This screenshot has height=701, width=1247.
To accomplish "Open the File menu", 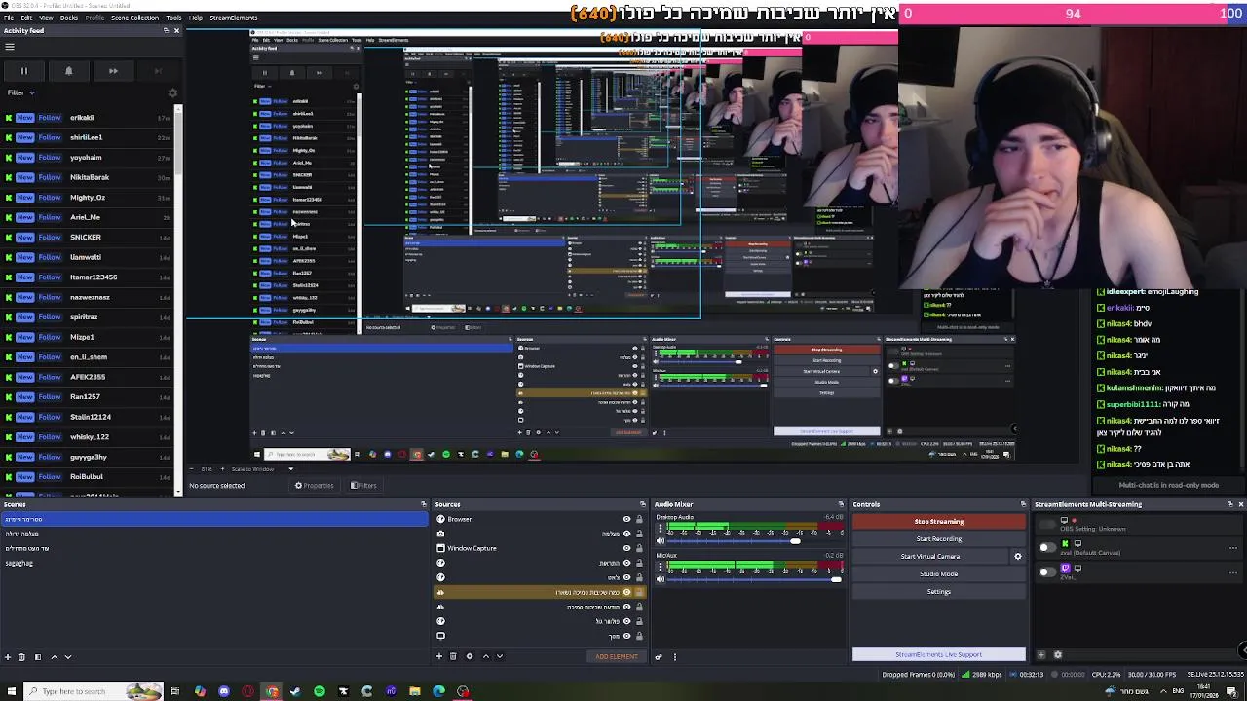I will click(x=9, y=18).
